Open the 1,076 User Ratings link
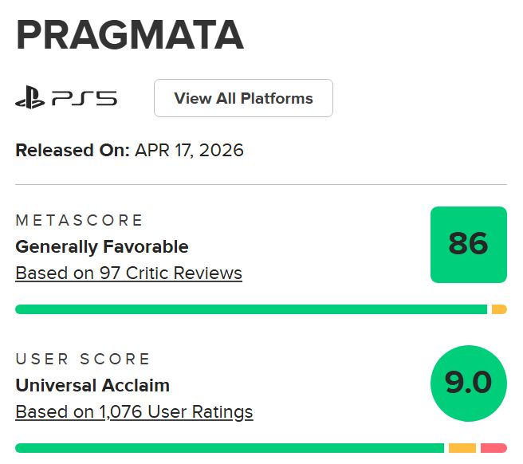This screenshot has height=464, width=523. [134, 412]
